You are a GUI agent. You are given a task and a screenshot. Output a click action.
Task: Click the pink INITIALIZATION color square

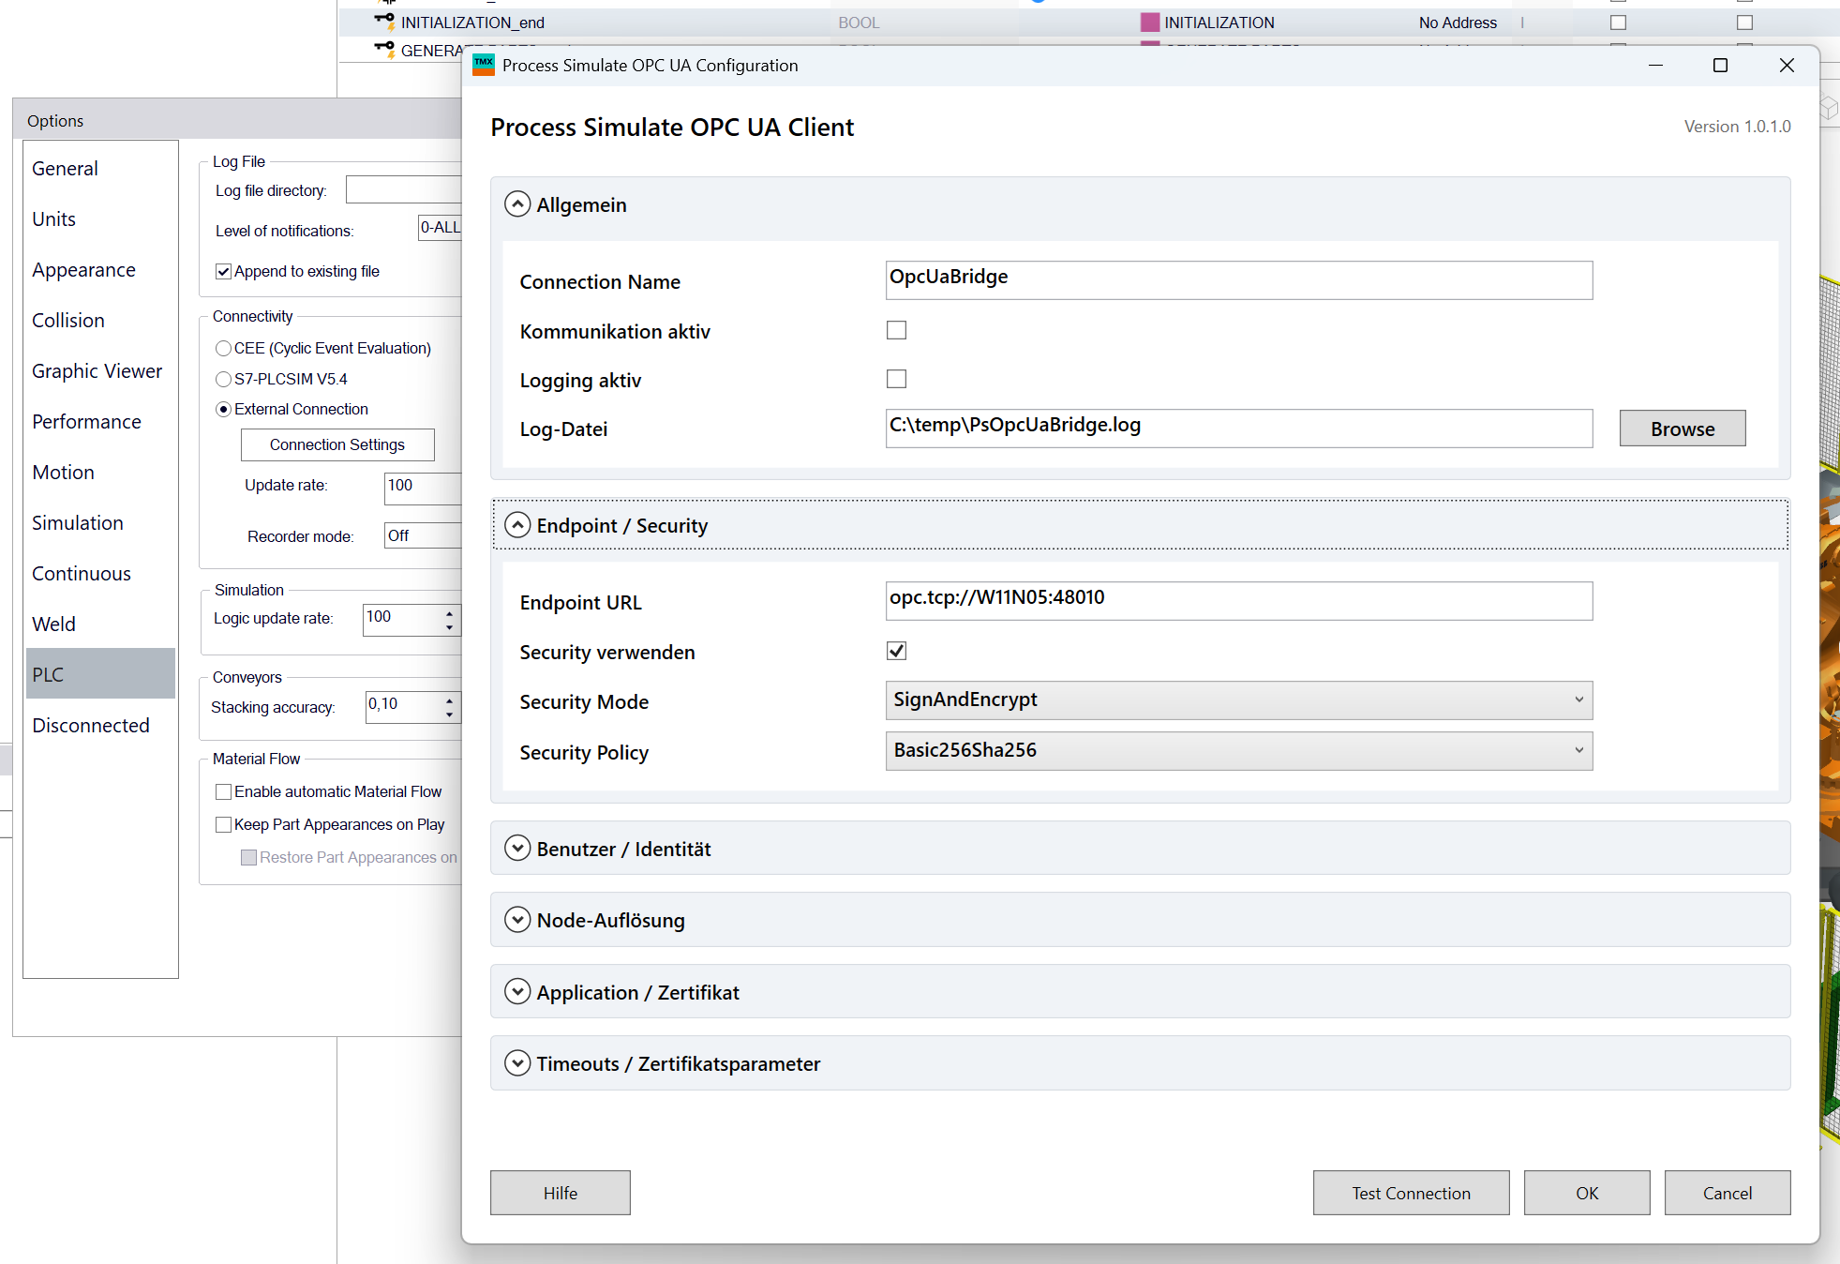pos(1150,23)
